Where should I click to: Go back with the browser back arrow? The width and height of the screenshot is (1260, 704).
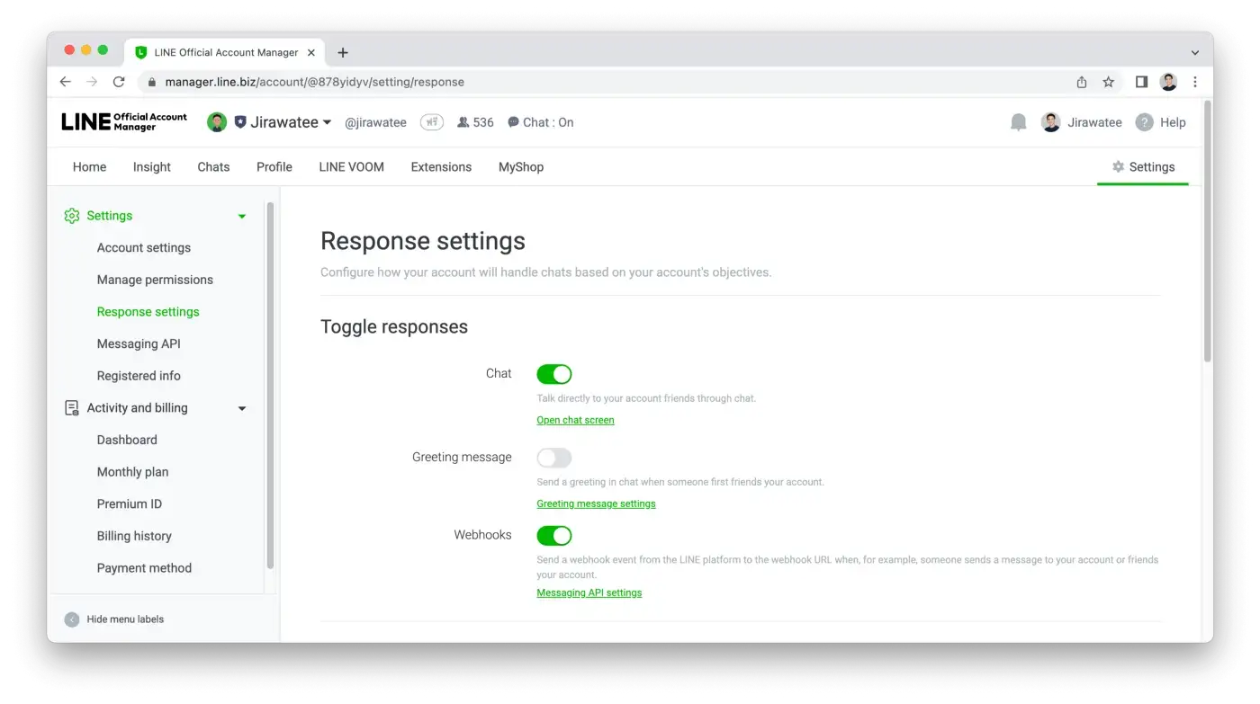pos(65,82)
